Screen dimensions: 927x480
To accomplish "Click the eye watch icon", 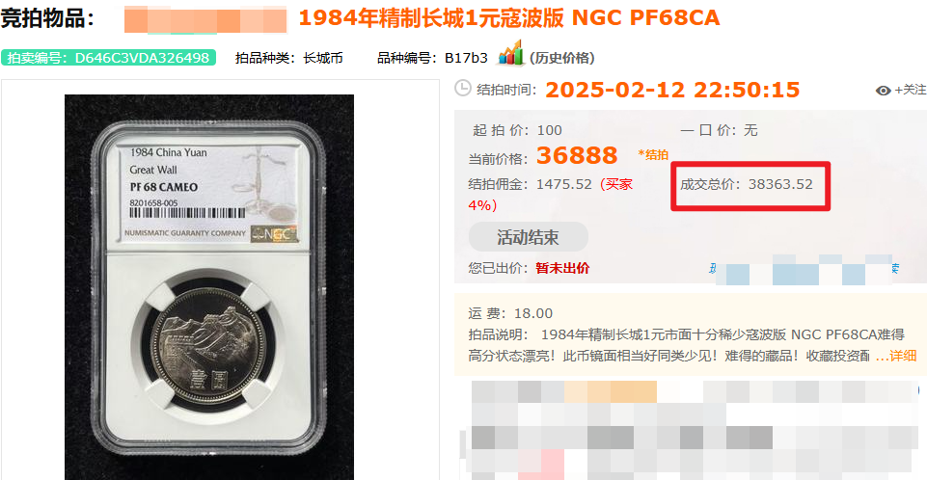I will pos(884,91).
